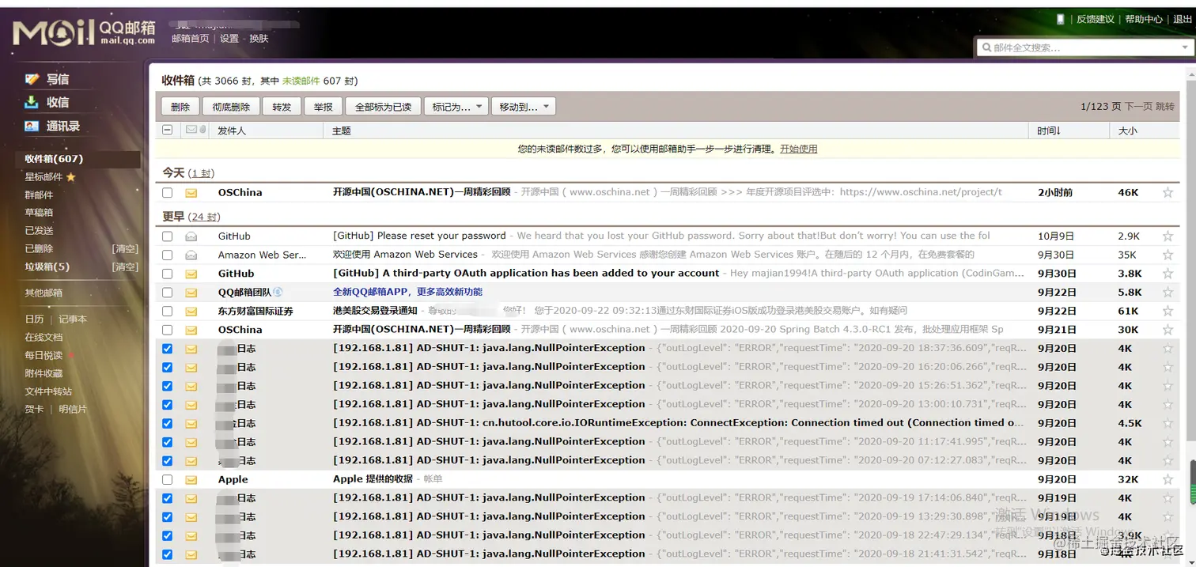Click the mail status column header icon

(191, 130)
